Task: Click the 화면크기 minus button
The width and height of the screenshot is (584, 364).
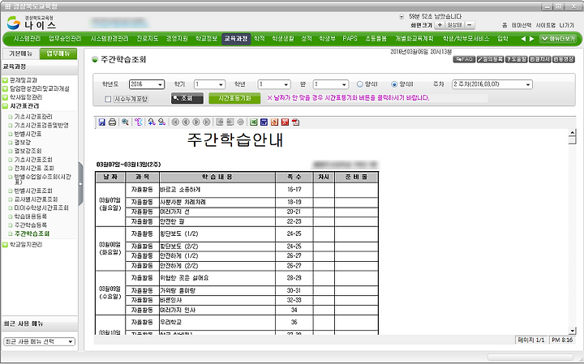Action: point(470,25)
